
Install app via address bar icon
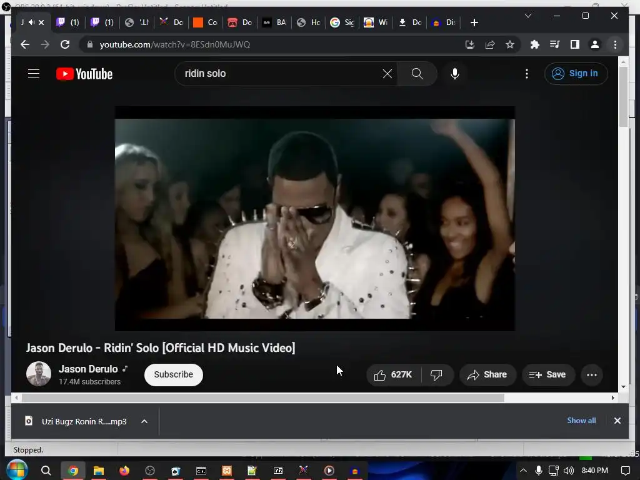point(470,44)
